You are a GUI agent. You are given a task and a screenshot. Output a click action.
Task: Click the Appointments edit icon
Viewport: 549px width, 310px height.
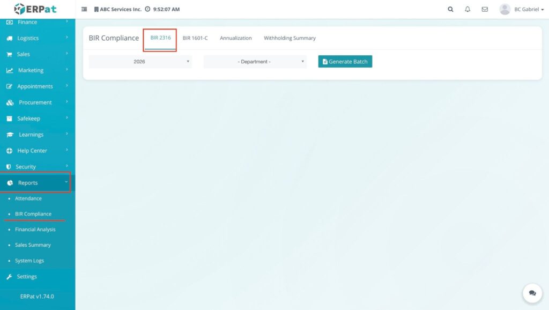(x=9, y=86)
